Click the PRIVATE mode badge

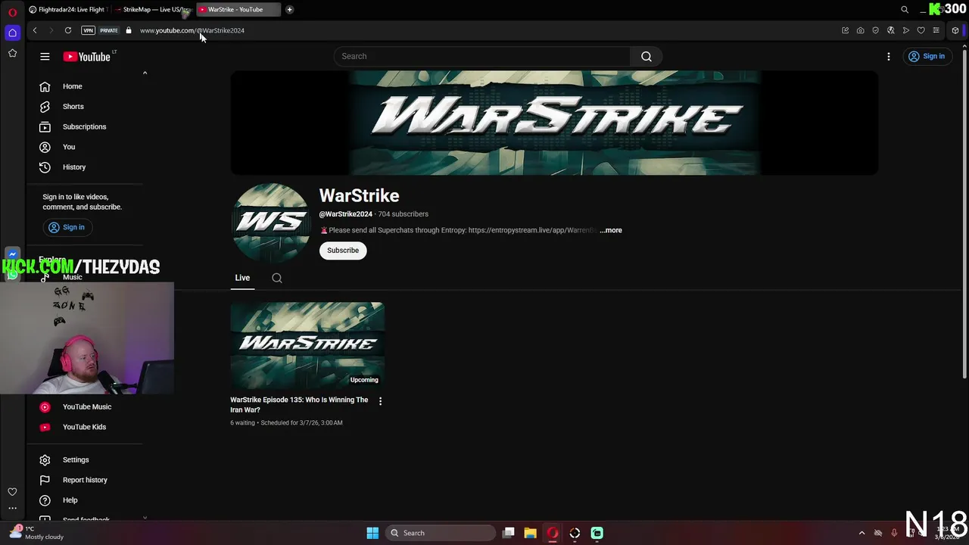(x=109, y=30)
